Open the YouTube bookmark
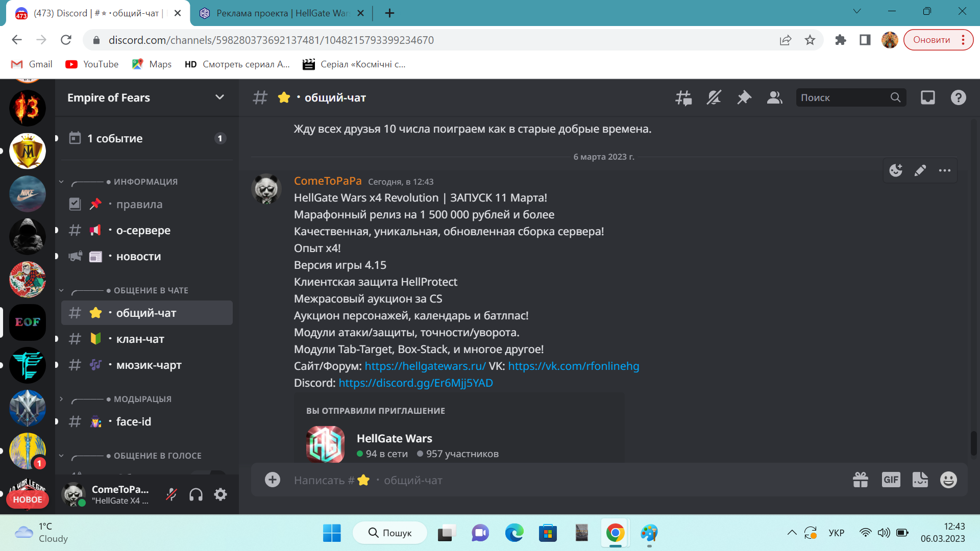 (92, 64)
